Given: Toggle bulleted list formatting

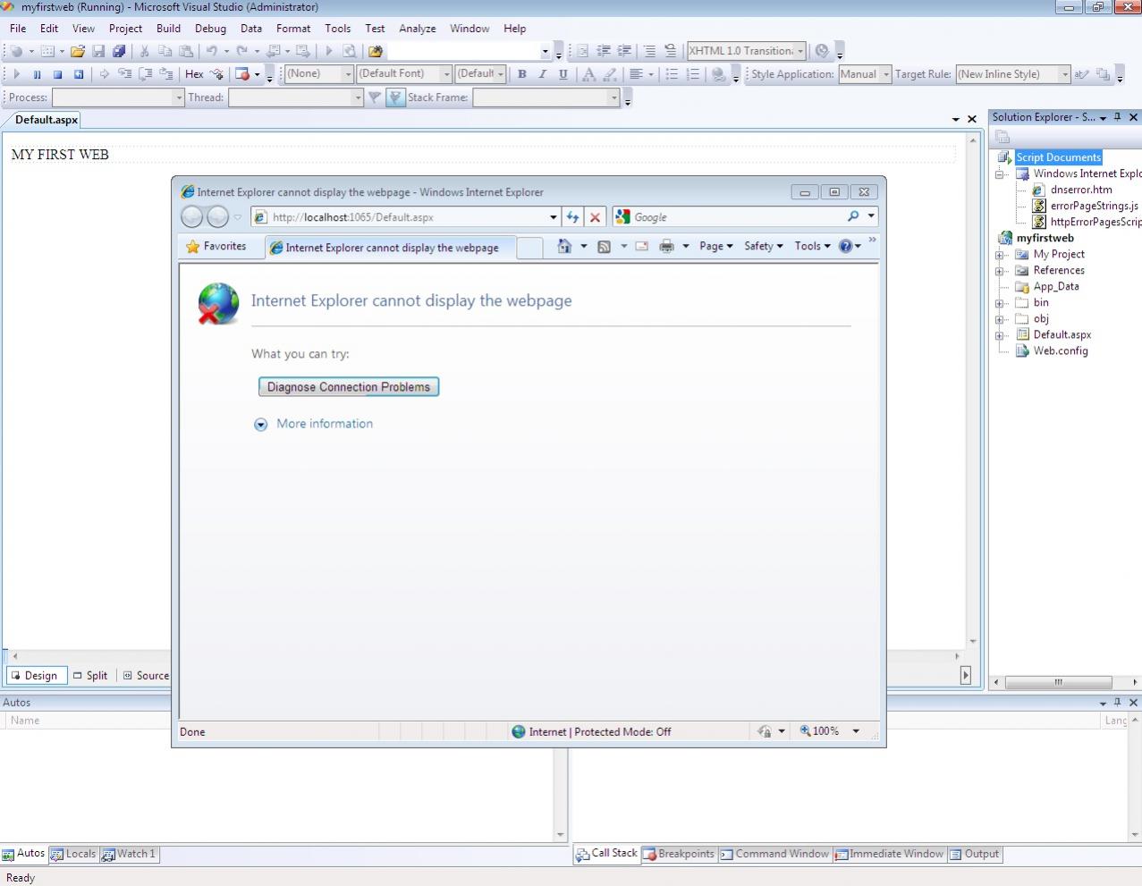Looking at the screenshot, I should click(672, 74).
